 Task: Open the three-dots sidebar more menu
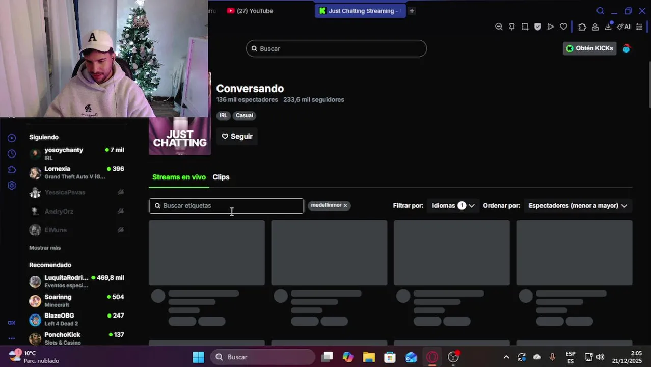12,338
